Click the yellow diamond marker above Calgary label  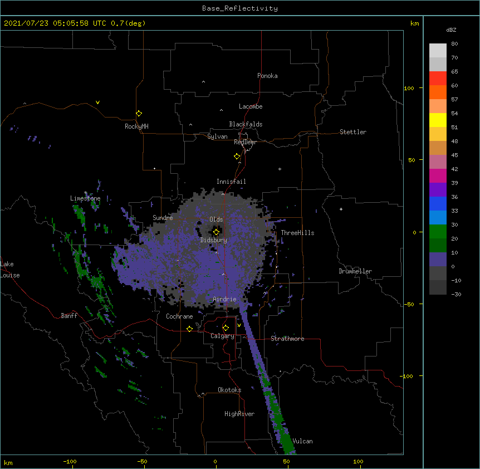(226, 328)
